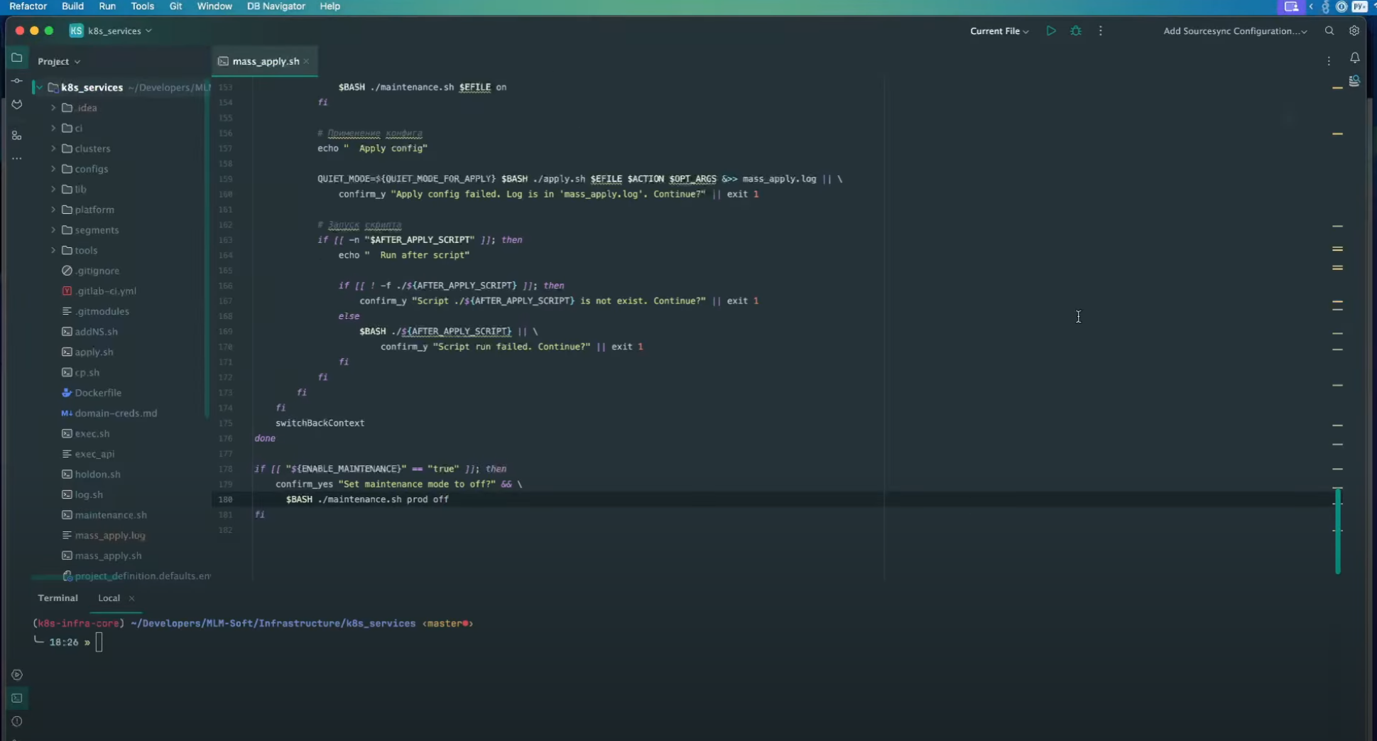Open the DB Navigator menu
Screen dimensions: 1377x741
(276, 6)
